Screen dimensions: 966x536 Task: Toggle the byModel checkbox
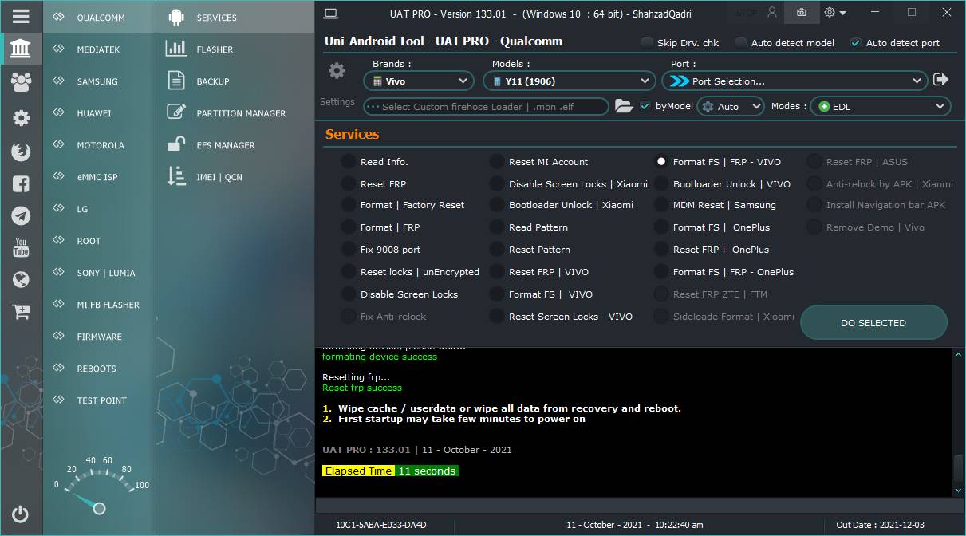[x=645, y=106]
